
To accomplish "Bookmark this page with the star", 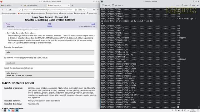I will point(84,10).
